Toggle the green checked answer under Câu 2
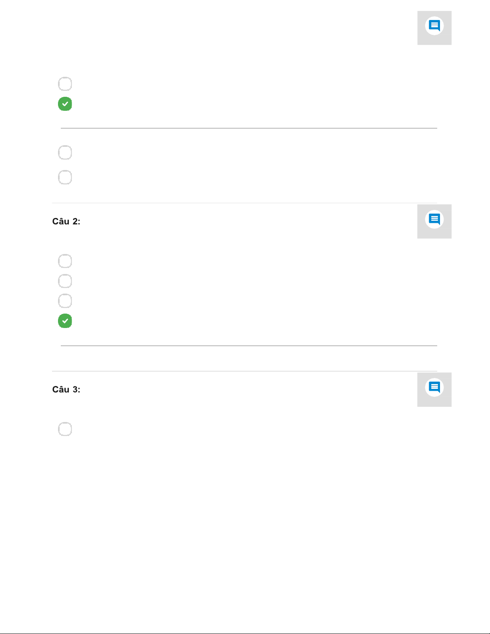Screen dimensions: 490x634 (x=65, y=321)
